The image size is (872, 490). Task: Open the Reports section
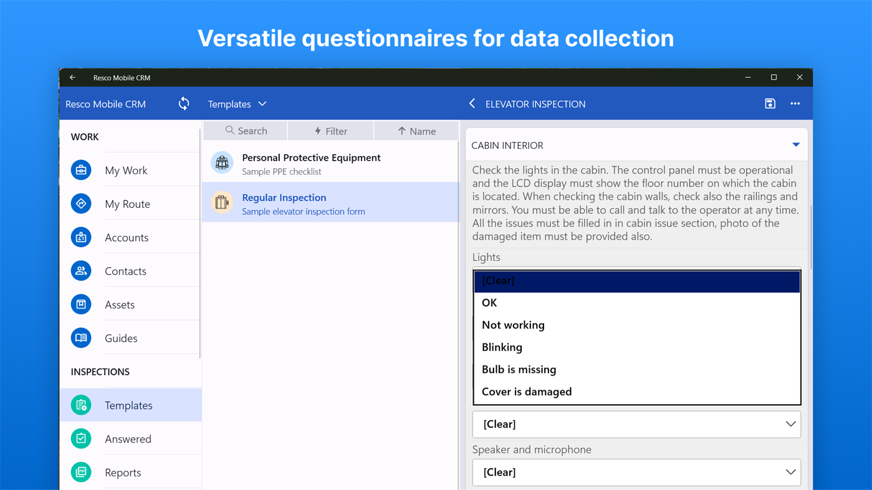point(123,472)
